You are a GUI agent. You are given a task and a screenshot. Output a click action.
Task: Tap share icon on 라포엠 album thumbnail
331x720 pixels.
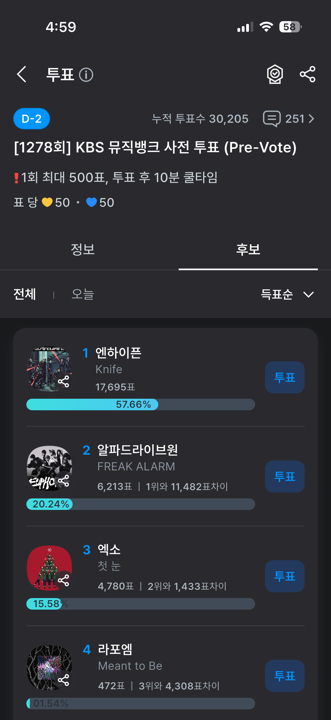click(x=64, y=680)
